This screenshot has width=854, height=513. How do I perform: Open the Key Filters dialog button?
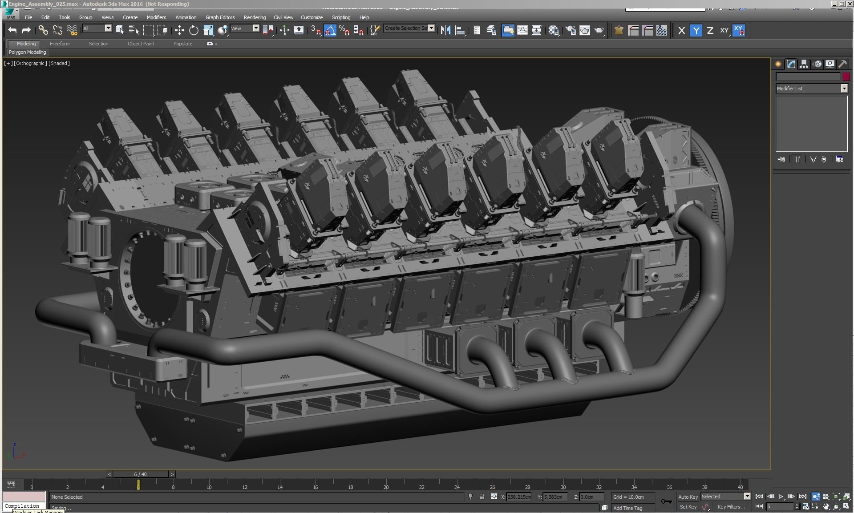tap(731, 507)
